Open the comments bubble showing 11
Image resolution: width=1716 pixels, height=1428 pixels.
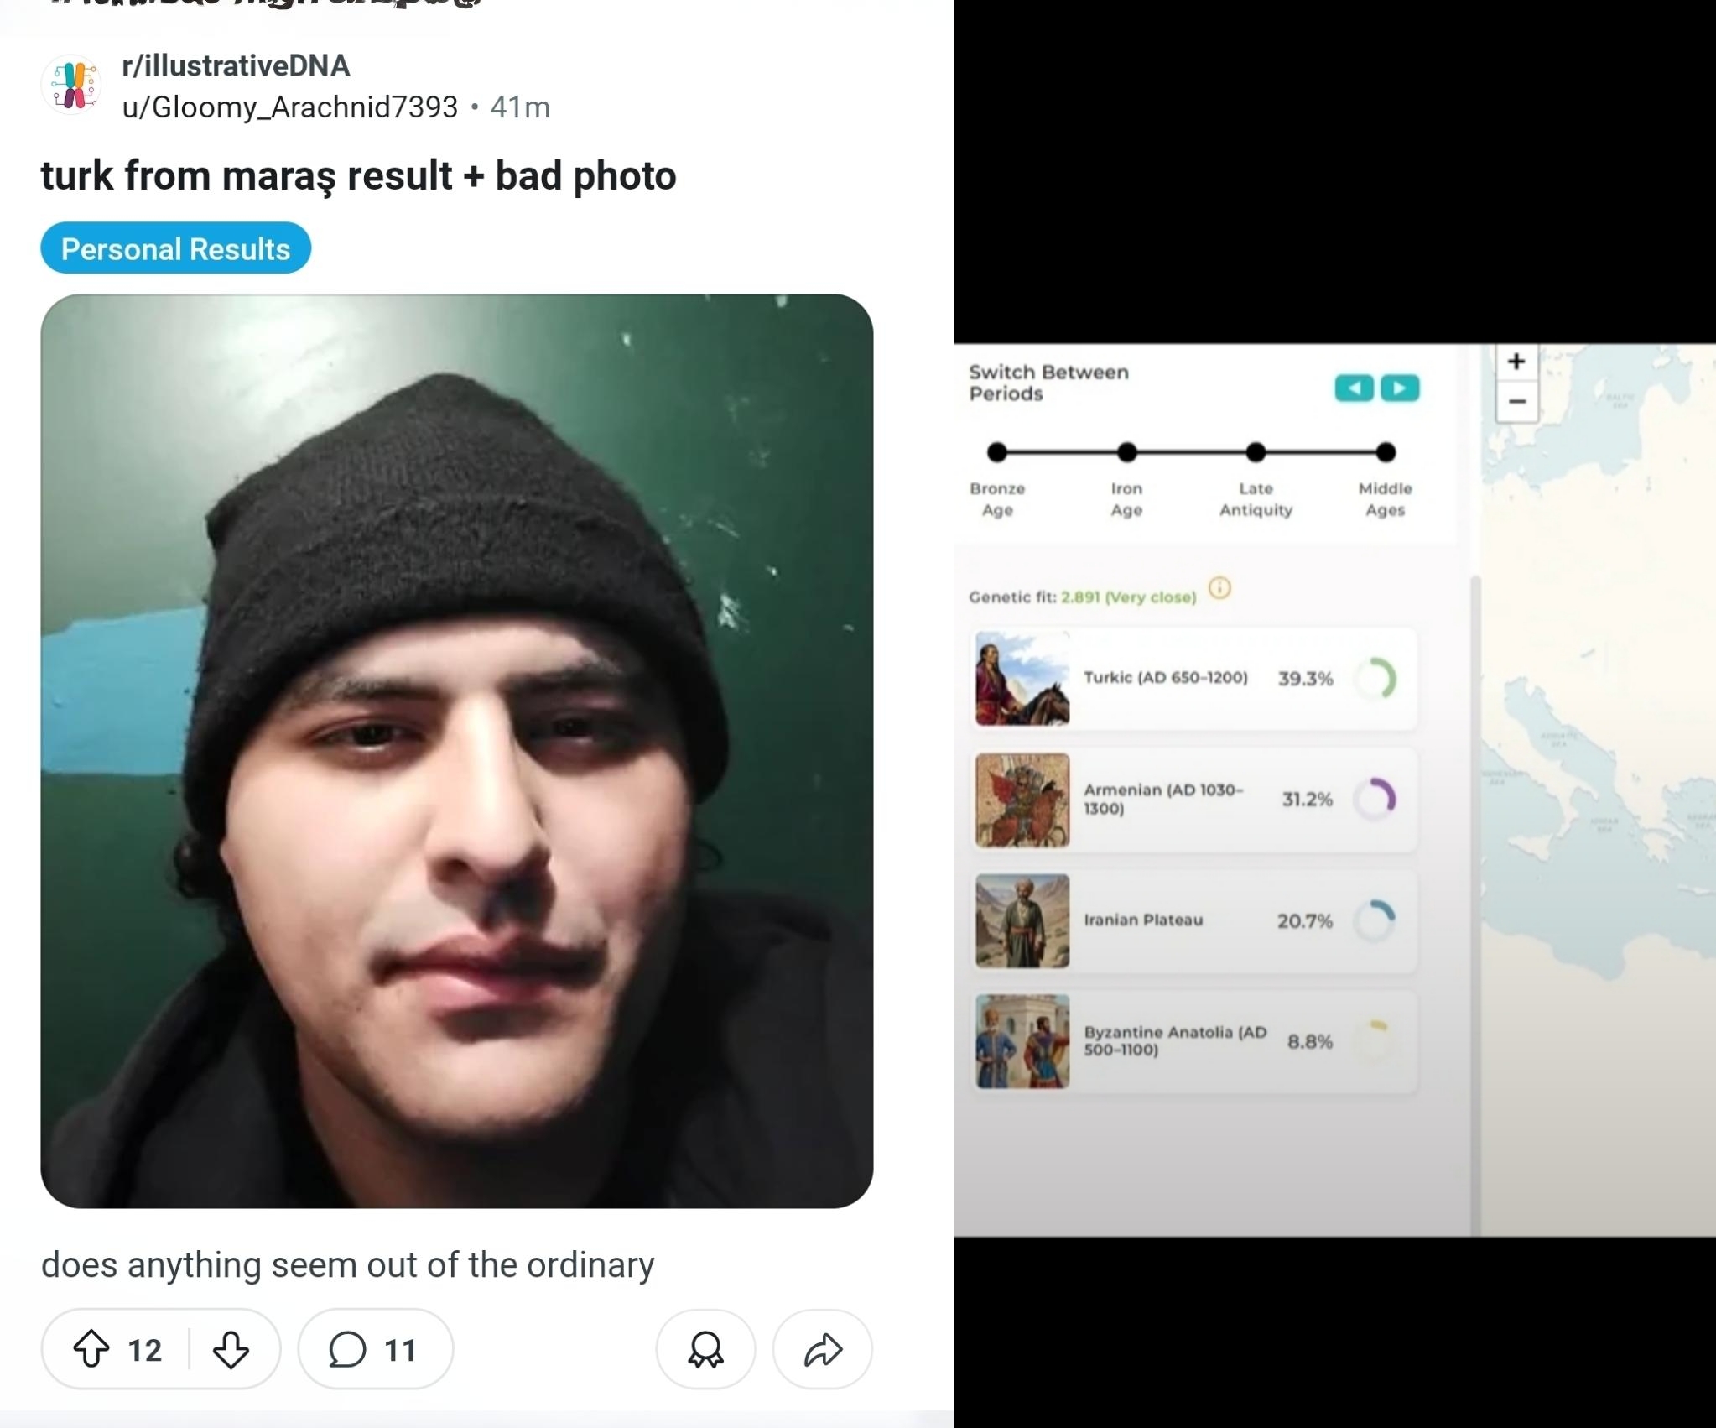[375, 1349]
